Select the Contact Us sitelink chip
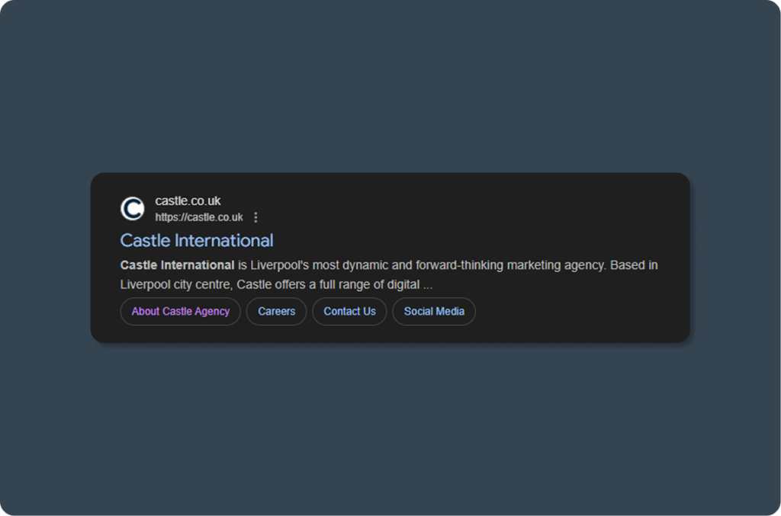Image resolution: width=781 pixels, height=516 pixels. (x=349, y=311)
